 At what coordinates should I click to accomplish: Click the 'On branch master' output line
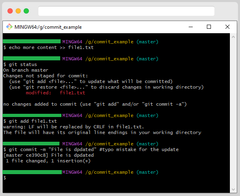(x=25, y=70)
